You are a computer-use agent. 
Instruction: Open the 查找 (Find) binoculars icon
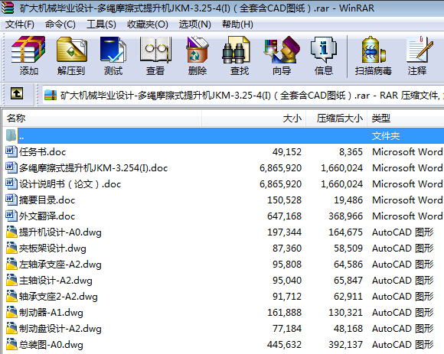coord(236,50)
